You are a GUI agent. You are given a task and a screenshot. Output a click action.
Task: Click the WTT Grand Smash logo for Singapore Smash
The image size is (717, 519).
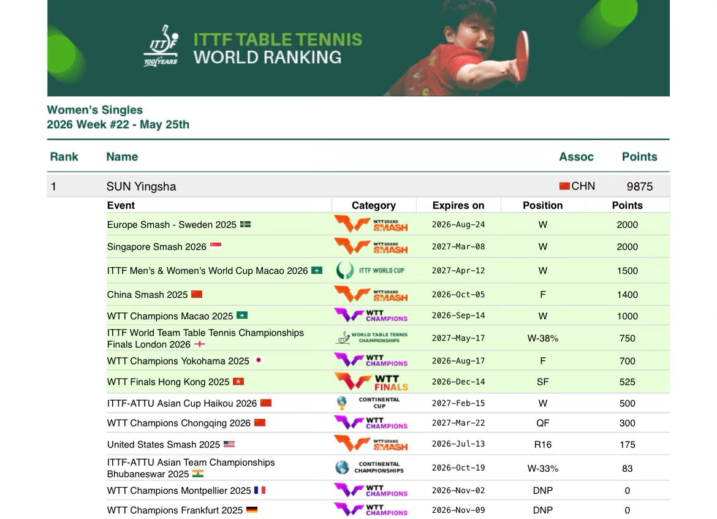[371, 246]
